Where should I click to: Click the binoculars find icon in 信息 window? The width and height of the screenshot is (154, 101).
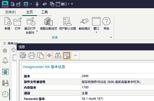click(58, 56)
